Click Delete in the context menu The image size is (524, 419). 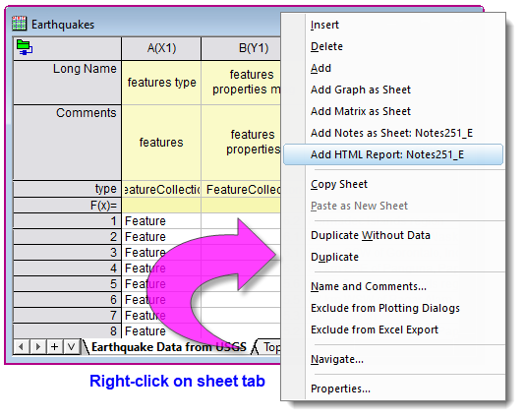click(326, 46)
